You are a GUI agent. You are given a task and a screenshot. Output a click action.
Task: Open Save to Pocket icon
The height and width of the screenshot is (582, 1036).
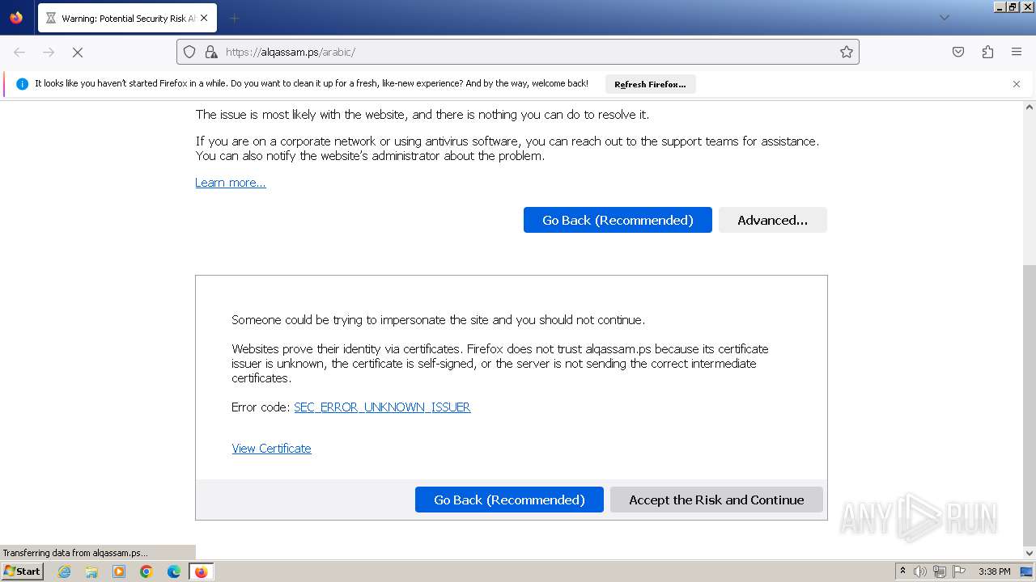[x=958, y=52]
